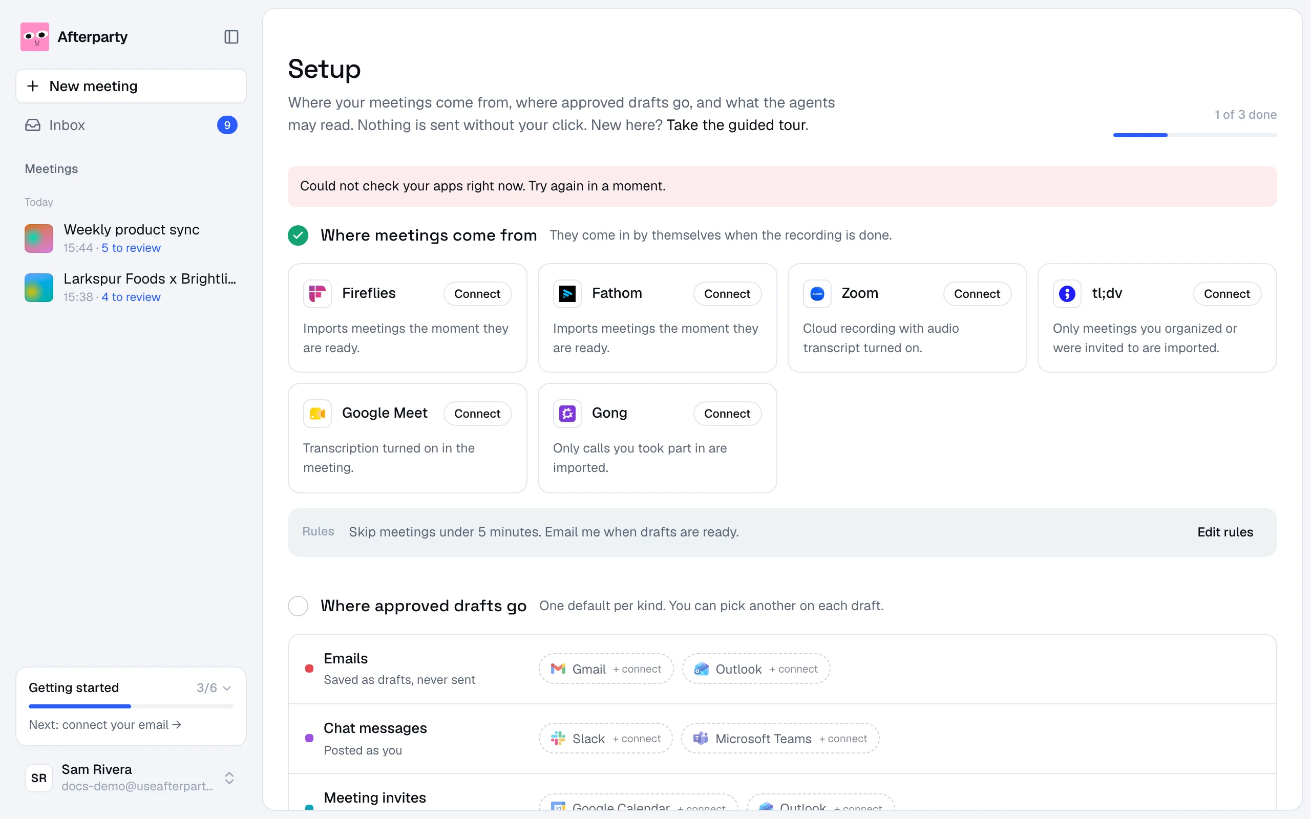Collapse the sidebar with panel icon

click(x=231, y=37)
